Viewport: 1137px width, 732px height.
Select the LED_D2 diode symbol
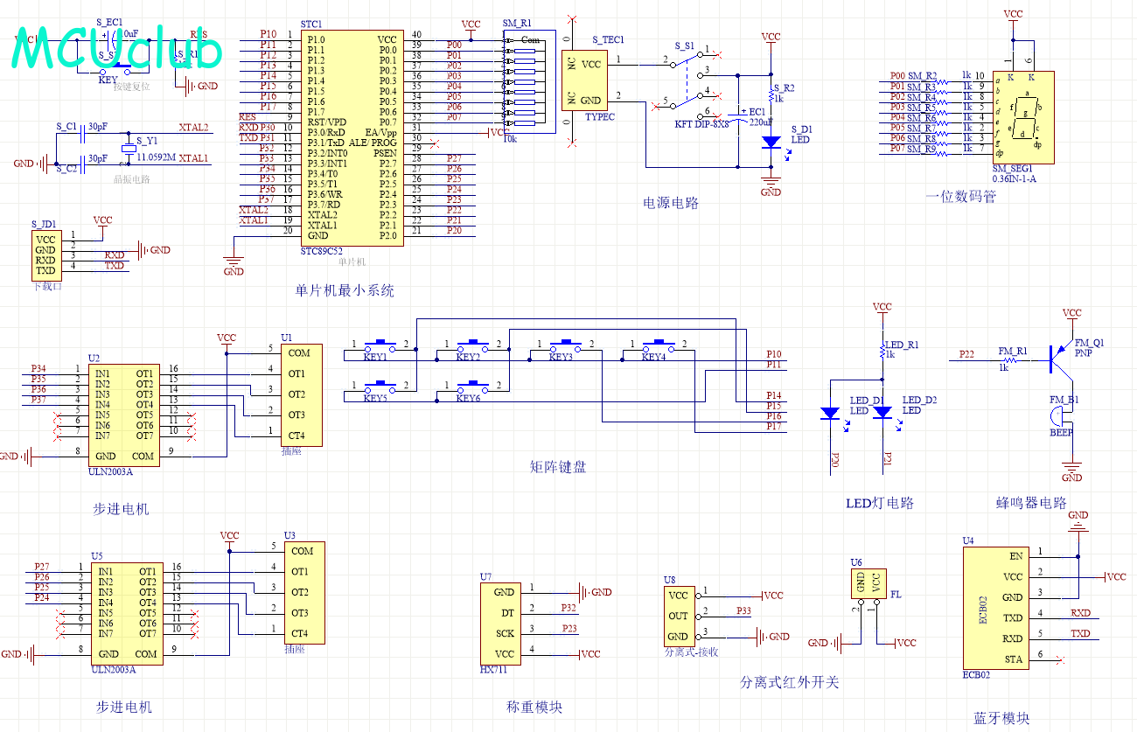(x=882, y=413)
